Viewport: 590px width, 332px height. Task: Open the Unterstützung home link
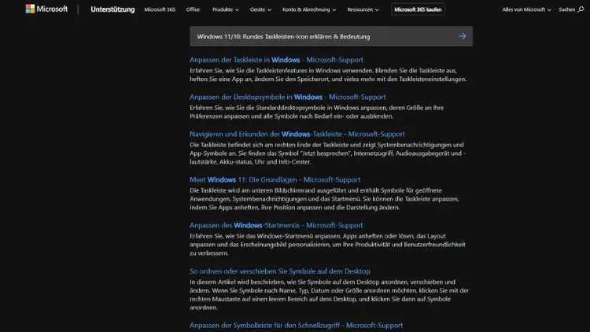tap(112, 9)
